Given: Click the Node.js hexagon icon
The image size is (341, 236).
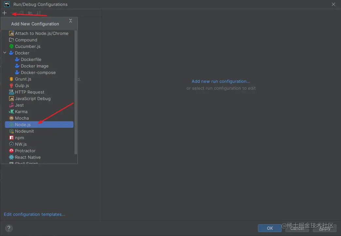Looking at the screenshot, I should pos(11,125).
